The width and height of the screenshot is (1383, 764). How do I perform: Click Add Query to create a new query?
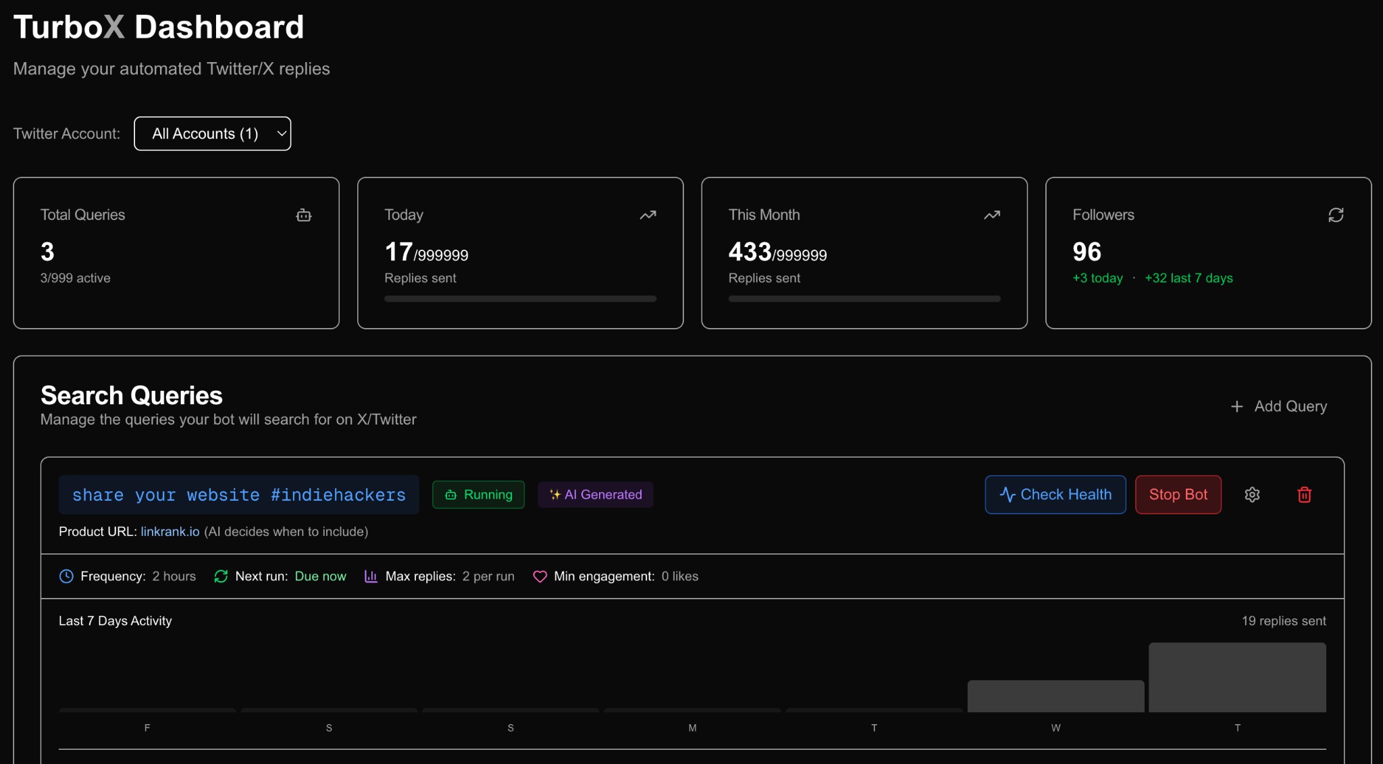(1278, 406)
